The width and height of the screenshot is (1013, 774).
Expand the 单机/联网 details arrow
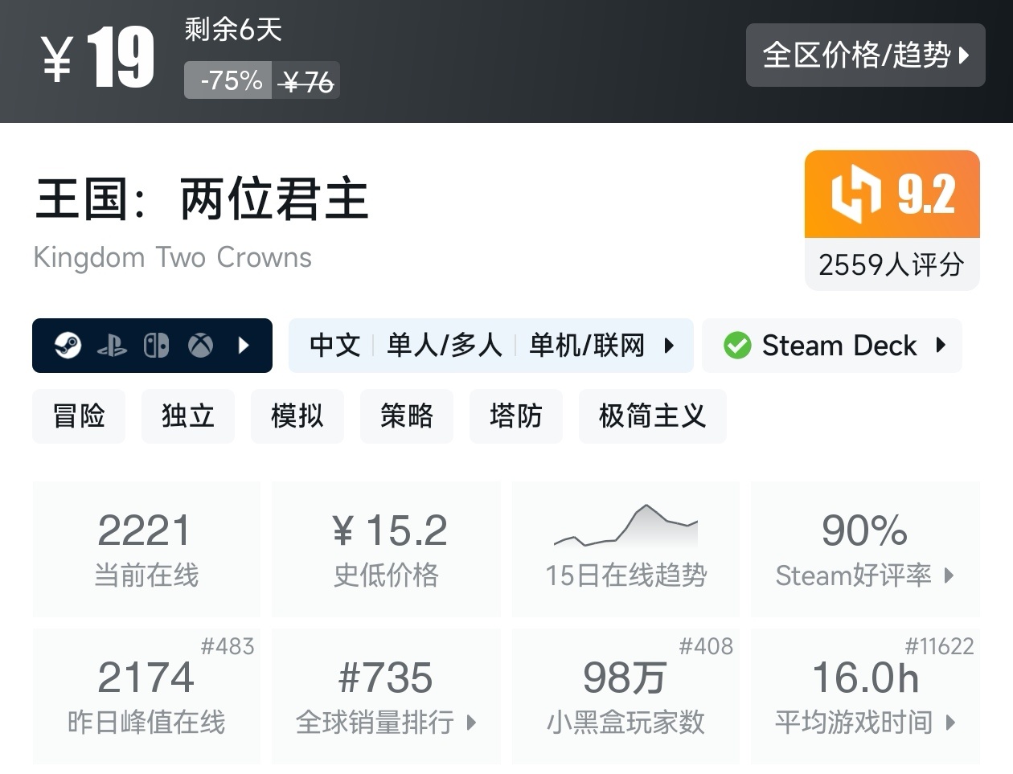tap(669, 345)
